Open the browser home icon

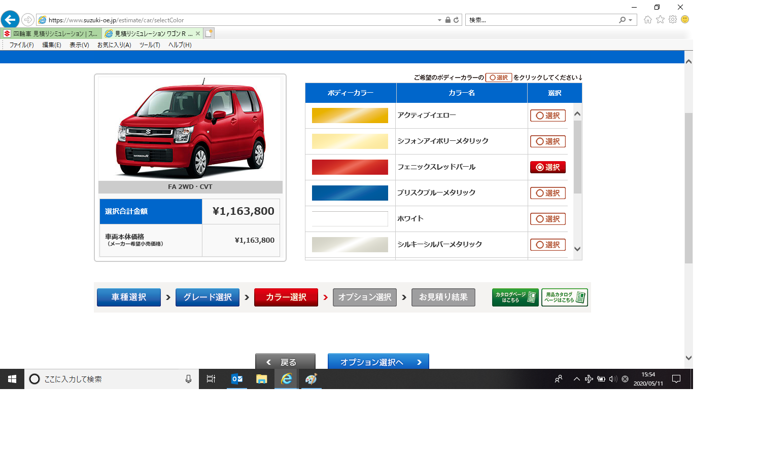coord(648,20)
